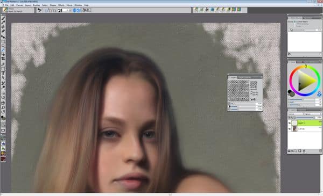Select the Text tool in toolbox
Screen dimensions: 323x196
tap(3, 73)
